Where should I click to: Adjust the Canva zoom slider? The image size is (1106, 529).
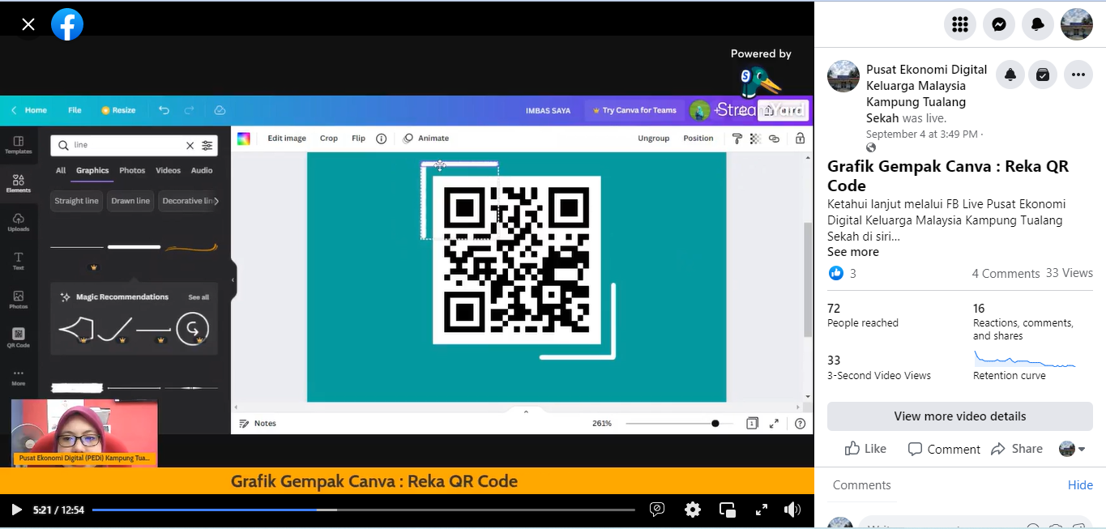point(679,423)
